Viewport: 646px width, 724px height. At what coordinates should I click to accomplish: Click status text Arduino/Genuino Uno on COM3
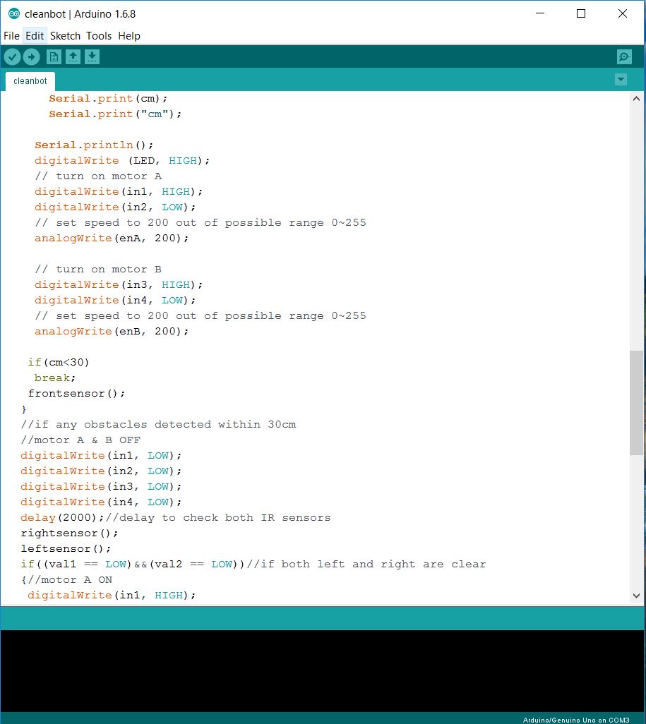point(576,720)
